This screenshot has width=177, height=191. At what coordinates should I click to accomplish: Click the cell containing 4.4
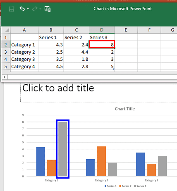(x=77, y=52)
